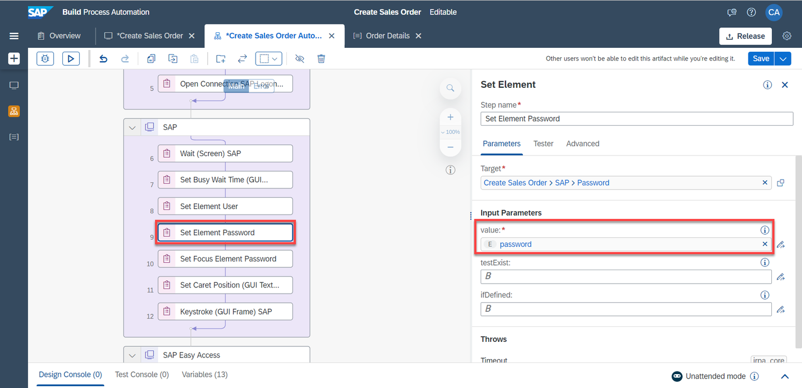Click the paste clipboard toolbar icon
Viewport: 802px width, 388px height.
click(194, 58)
